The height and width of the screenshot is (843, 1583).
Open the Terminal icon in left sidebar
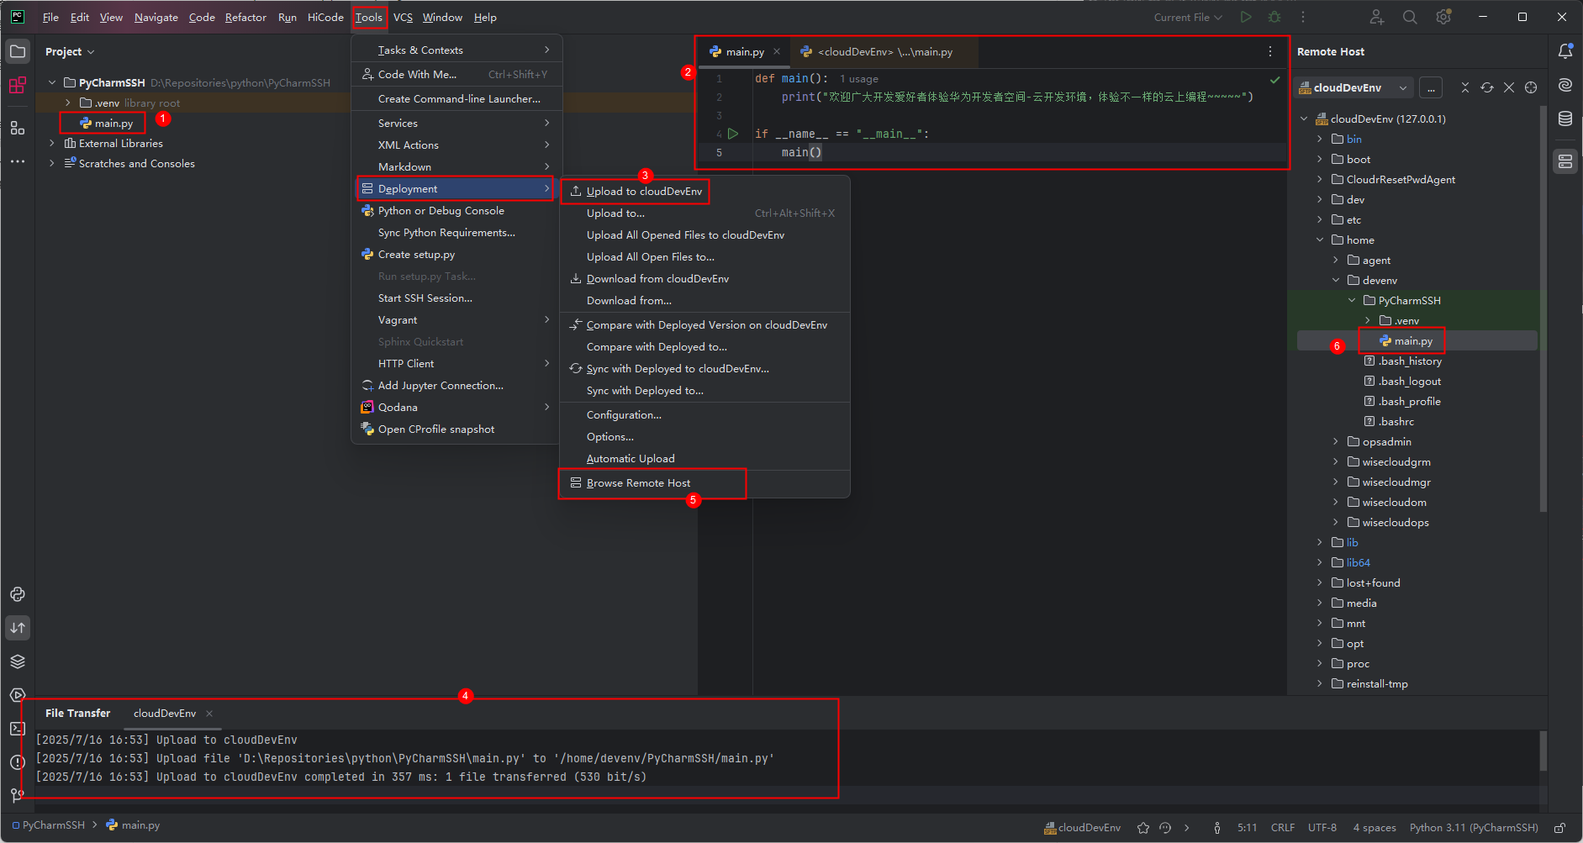click(x=18, y=729)
